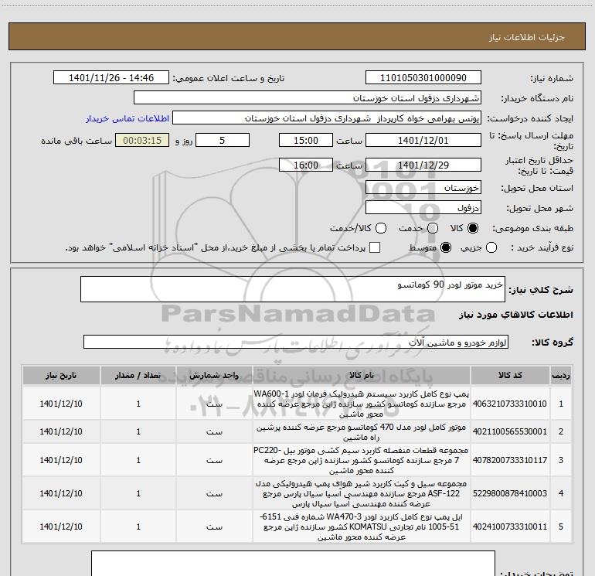This screenshot has height=576, width=595.
Task: Click the need date in row 5
Action: tap(61, 527)
